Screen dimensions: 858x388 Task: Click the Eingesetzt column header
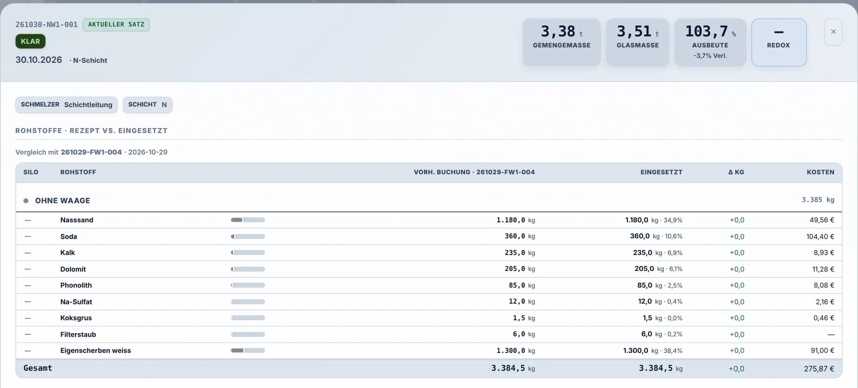pos(662,172)
